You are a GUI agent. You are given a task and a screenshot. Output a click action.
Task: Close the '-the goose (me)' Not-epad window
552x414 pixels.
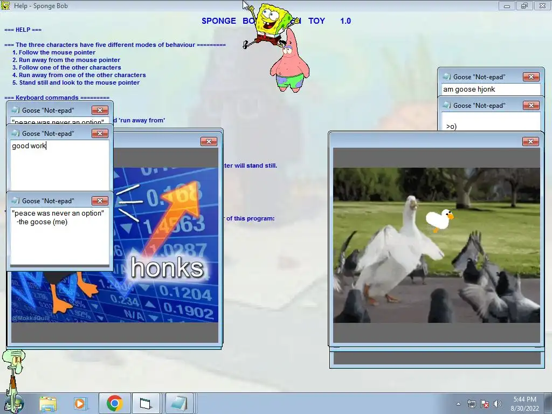coord(100,201)
